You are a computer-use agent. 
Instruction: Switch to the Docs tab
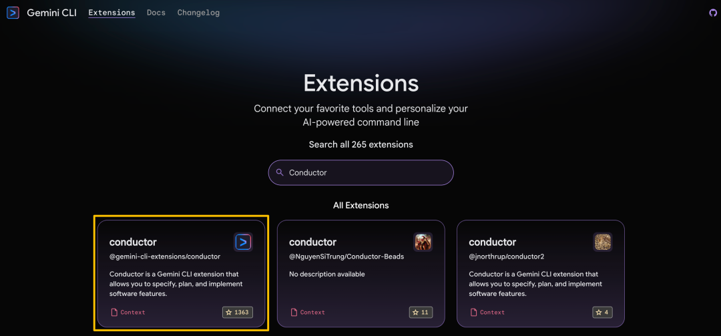tap(156, 13)
